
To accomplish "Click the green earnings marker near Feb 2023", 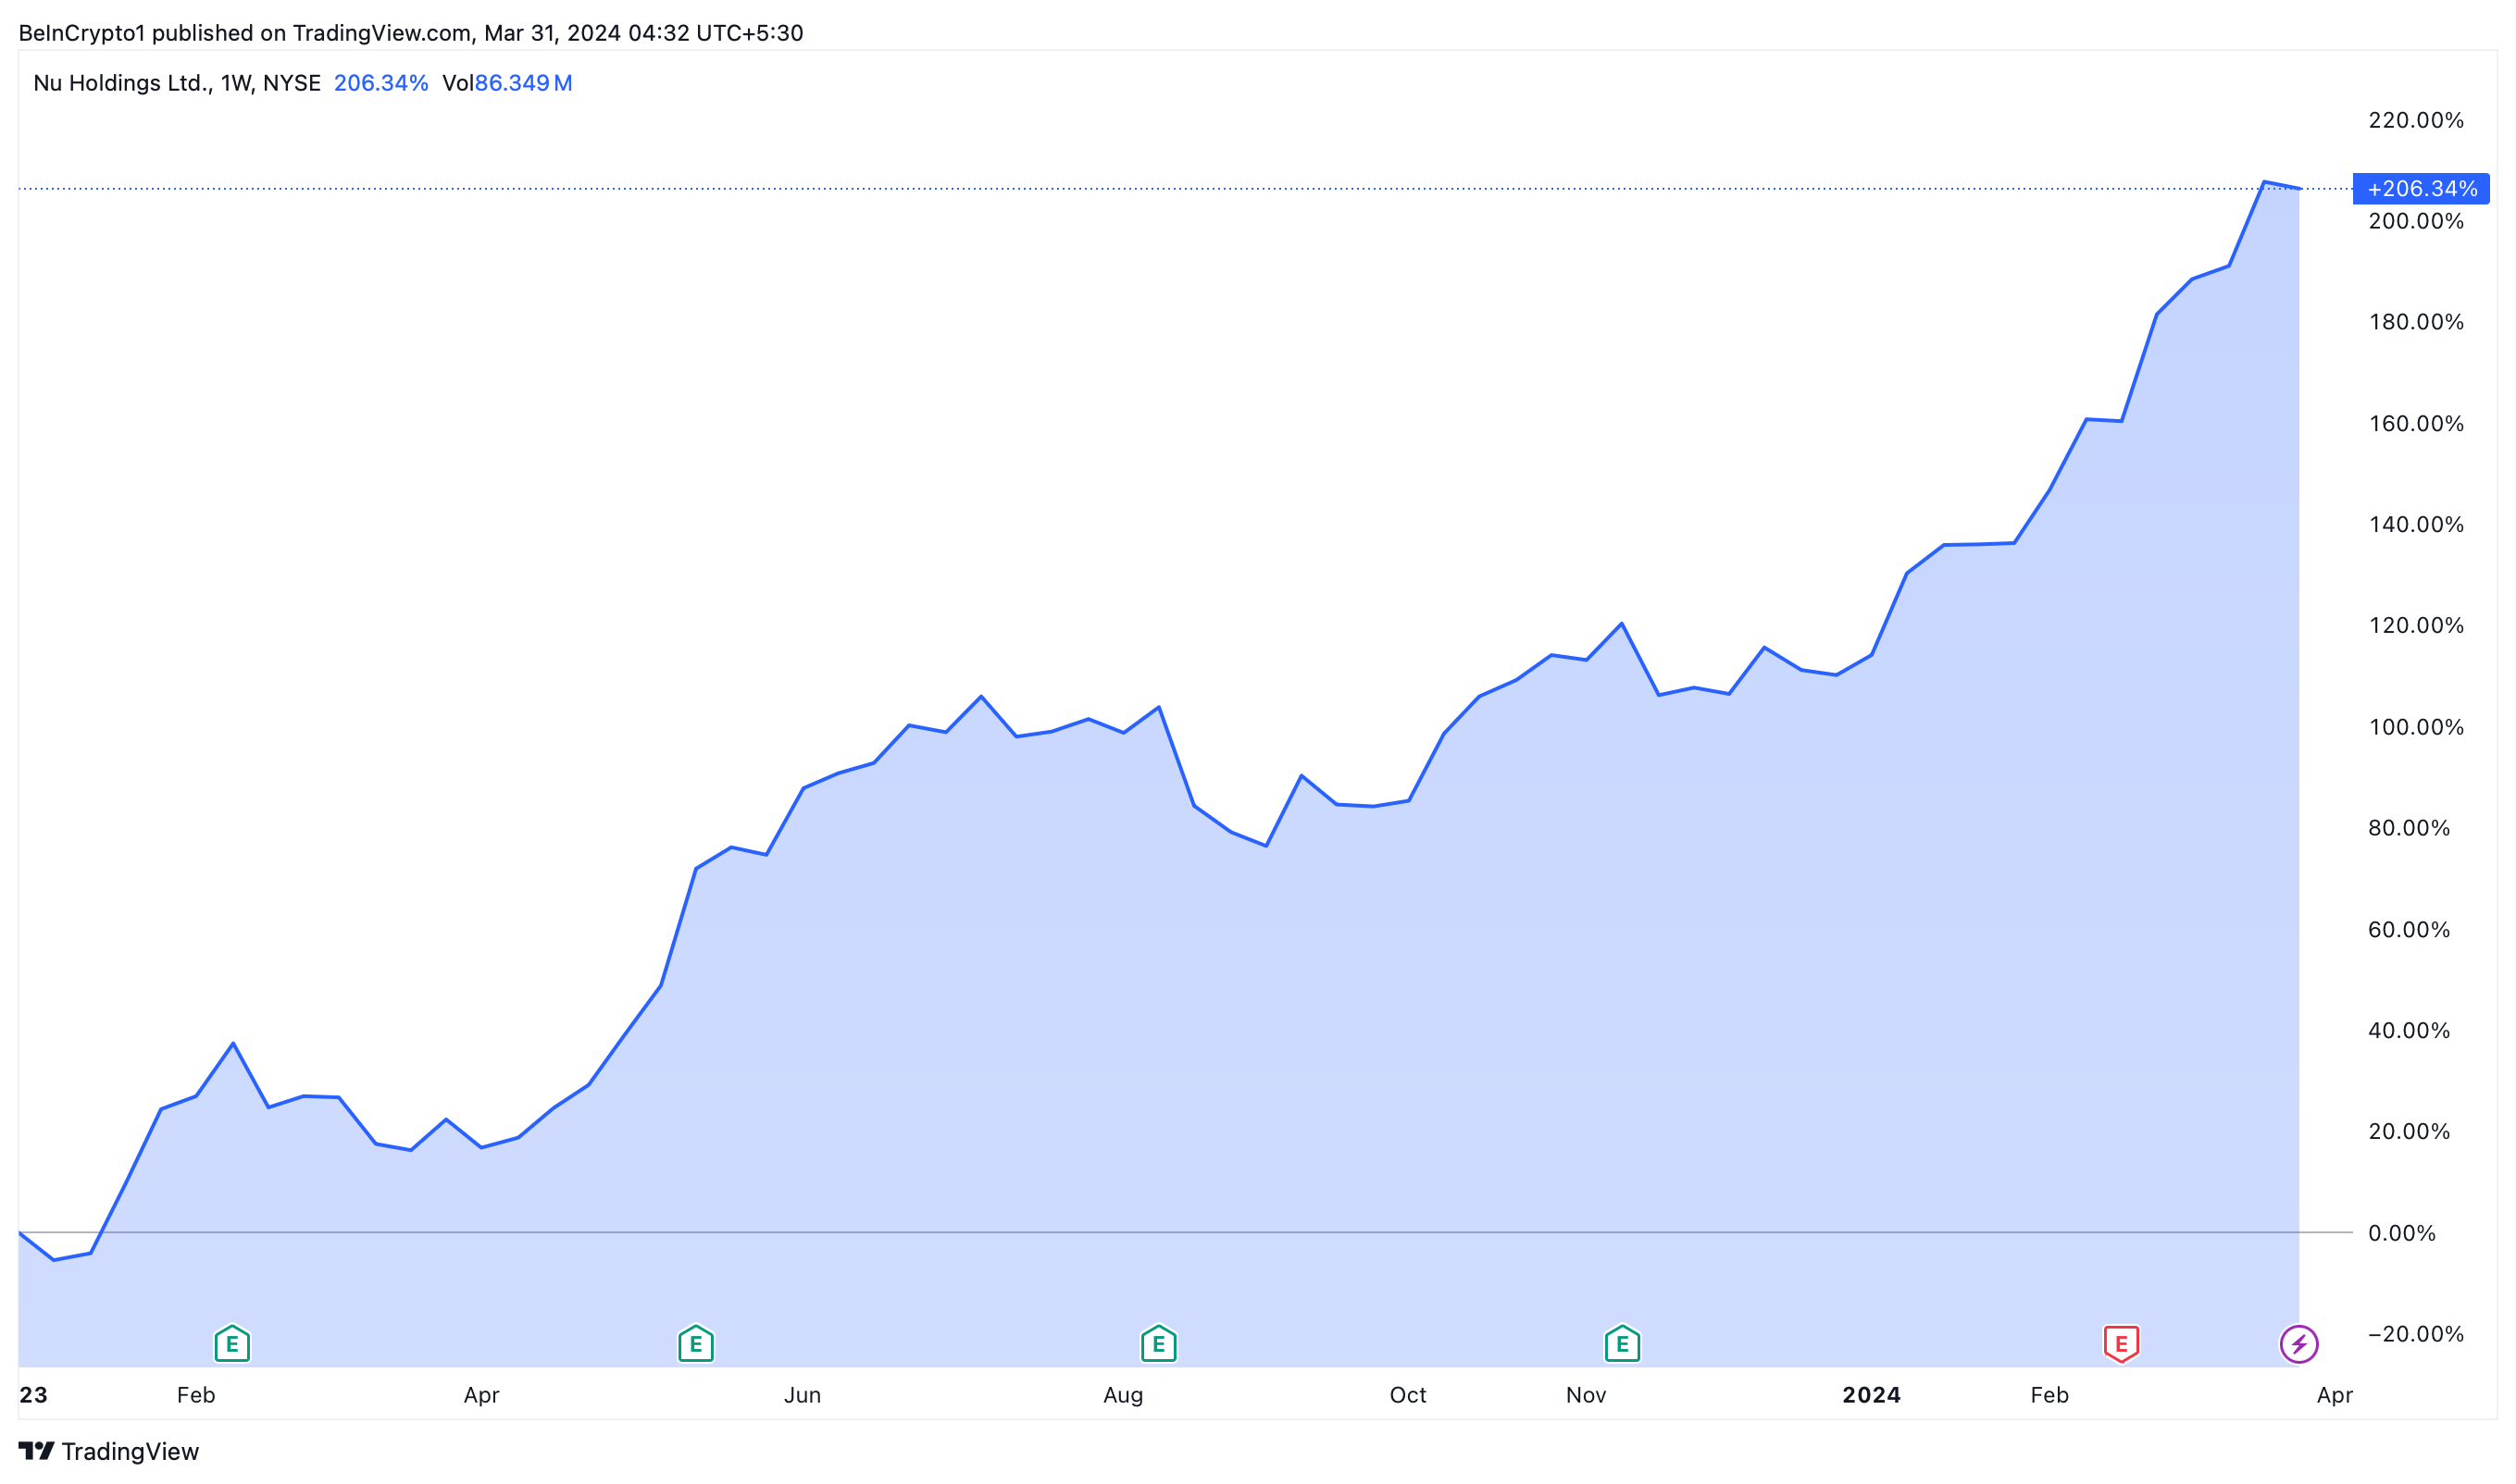I will click(232, 1344).
